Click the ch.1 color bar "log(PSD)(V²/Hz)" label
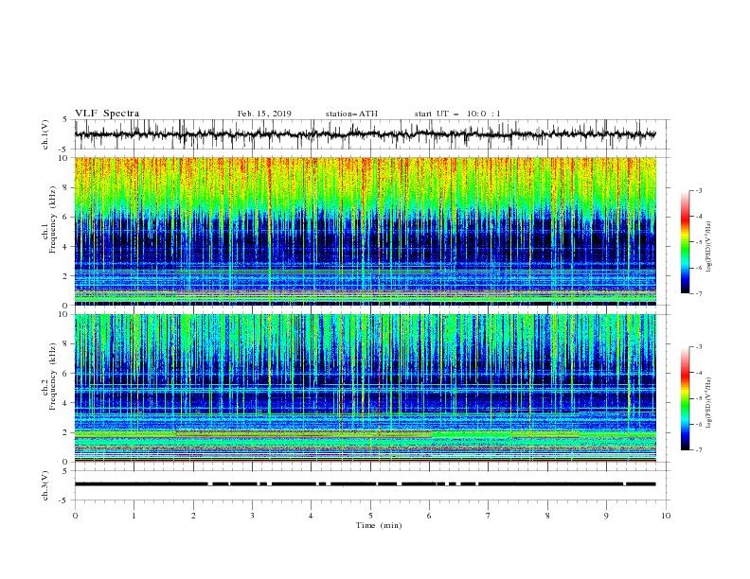The height and width of the screenshot is (579, 750). point(709,247)
